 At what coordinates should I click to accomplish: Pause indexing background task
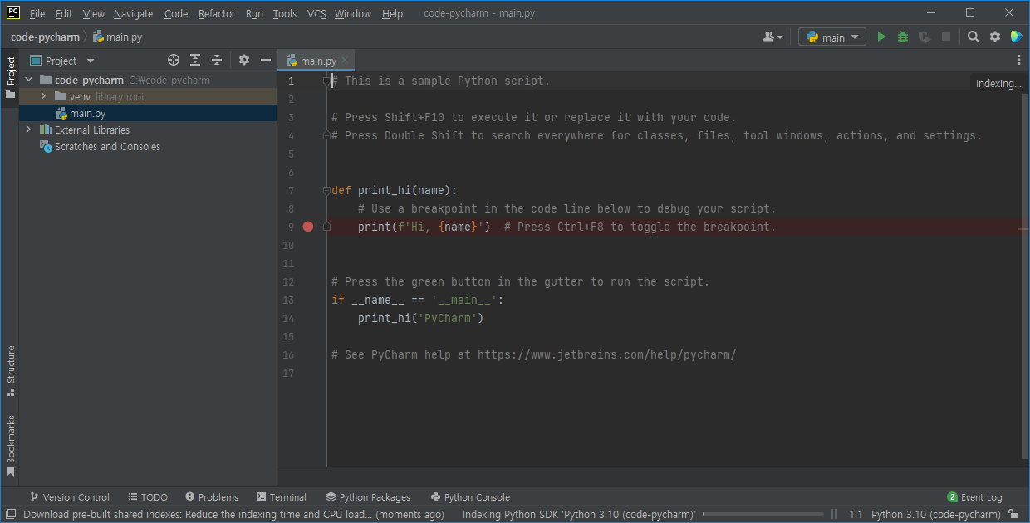(x=834, y=515)
